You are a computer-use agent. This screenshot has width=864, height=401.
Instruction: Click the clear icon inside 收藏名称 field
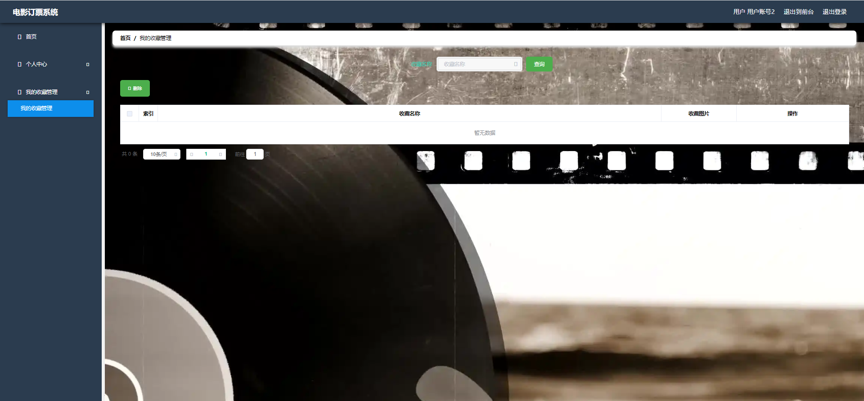pyautogui.click(x=516, y=64)
